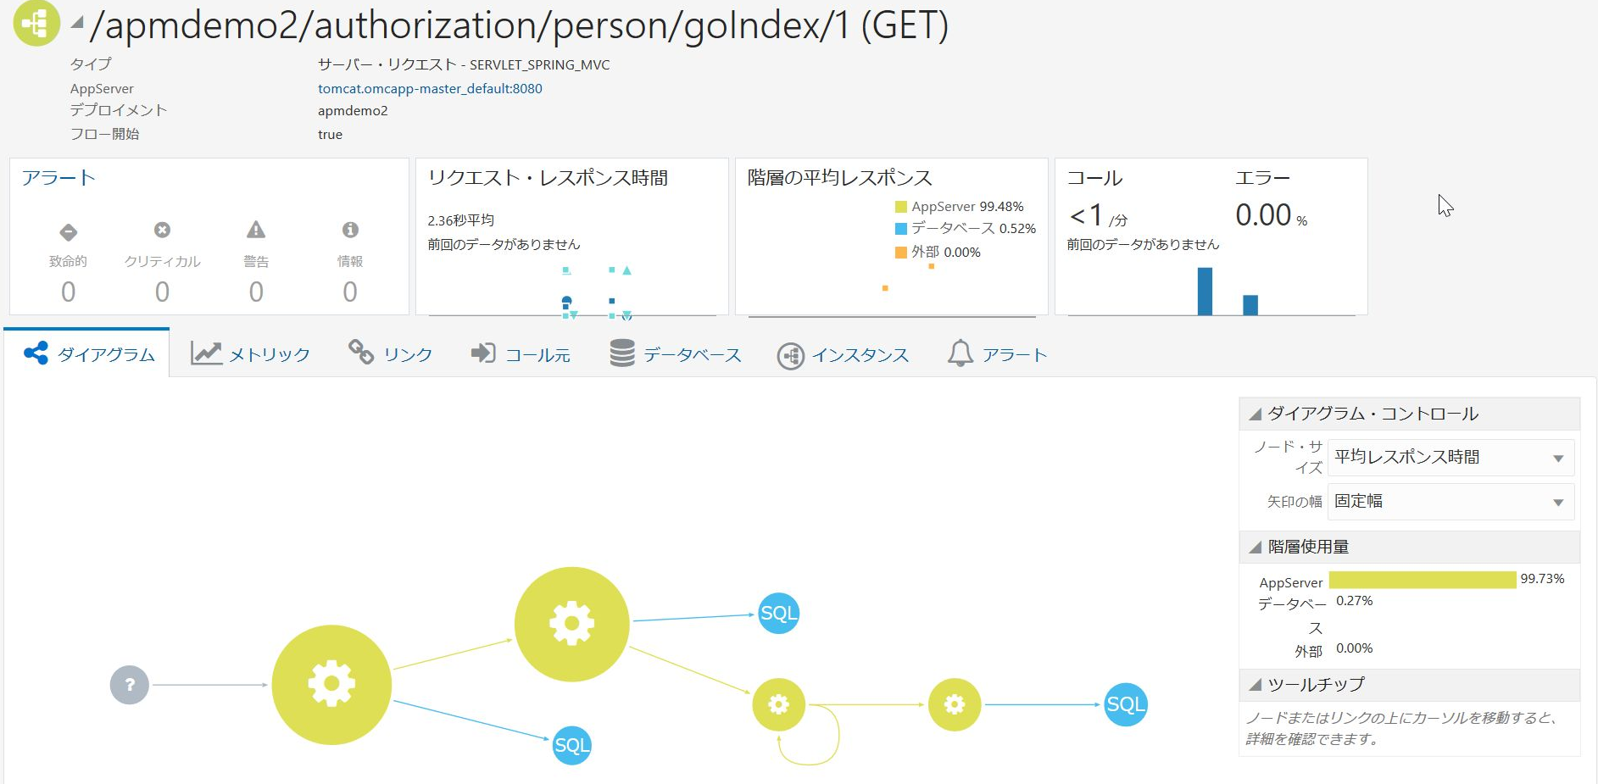Switch to the インスタンス tab
The image size is (1598, 784).
tap(844, 355)
